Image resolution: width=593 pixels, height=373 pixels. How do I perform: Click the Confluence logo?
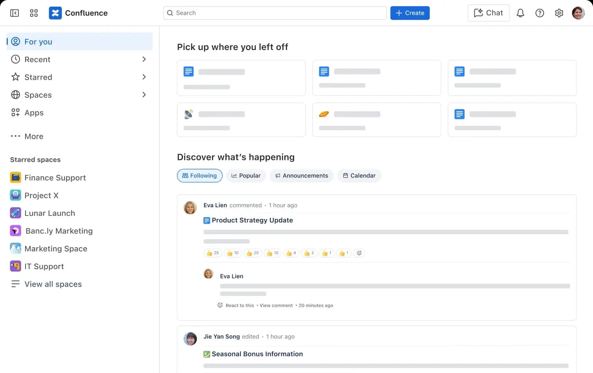coord(55,13)
